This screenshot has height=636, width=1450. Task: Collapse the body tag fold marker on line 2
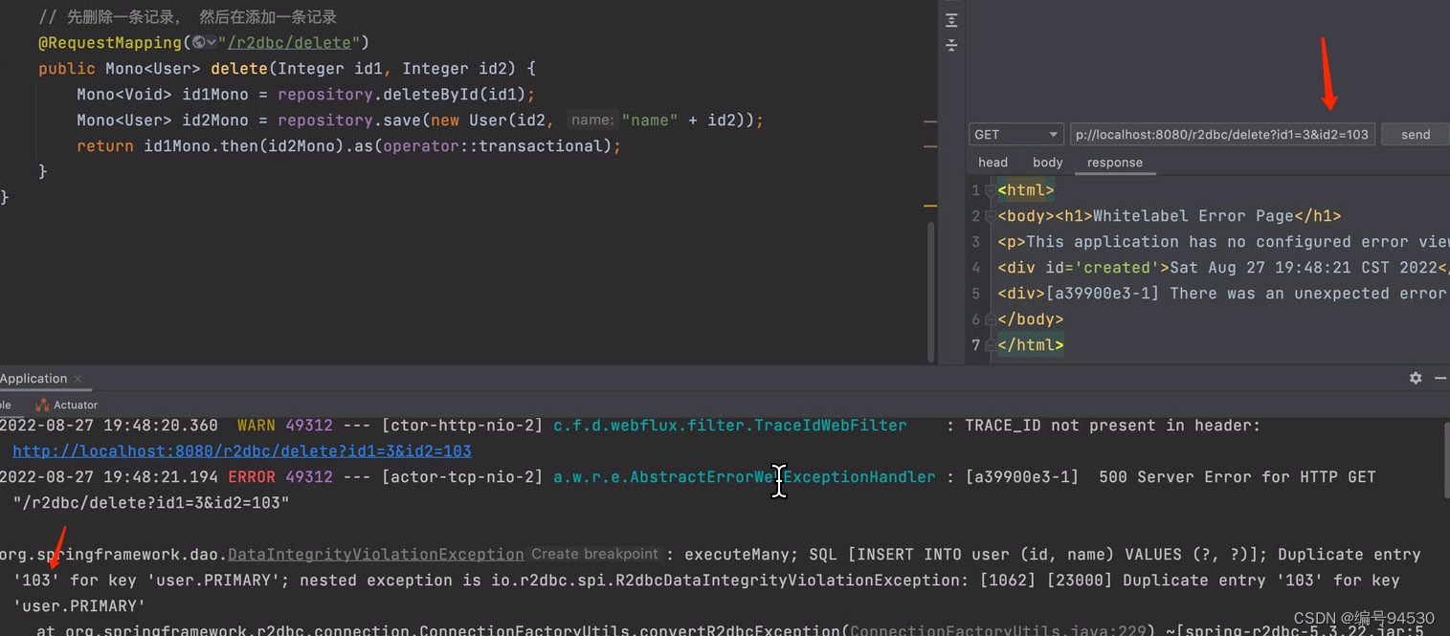click(x=991, y=216)
